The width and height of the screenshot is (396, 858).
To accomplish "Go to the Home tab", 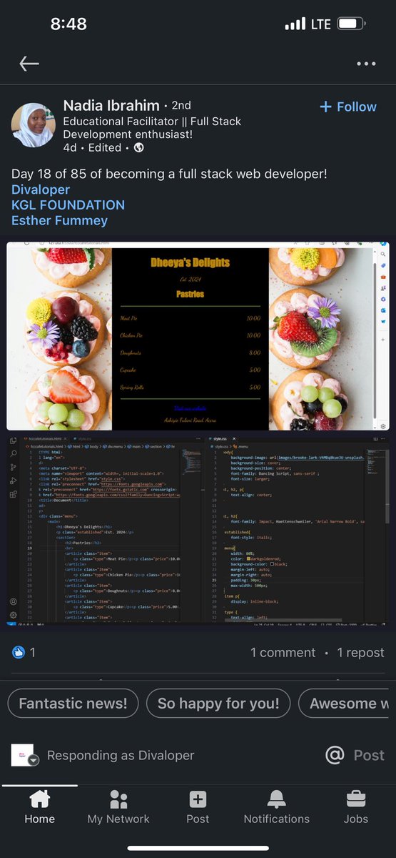I will coord(39,808).
